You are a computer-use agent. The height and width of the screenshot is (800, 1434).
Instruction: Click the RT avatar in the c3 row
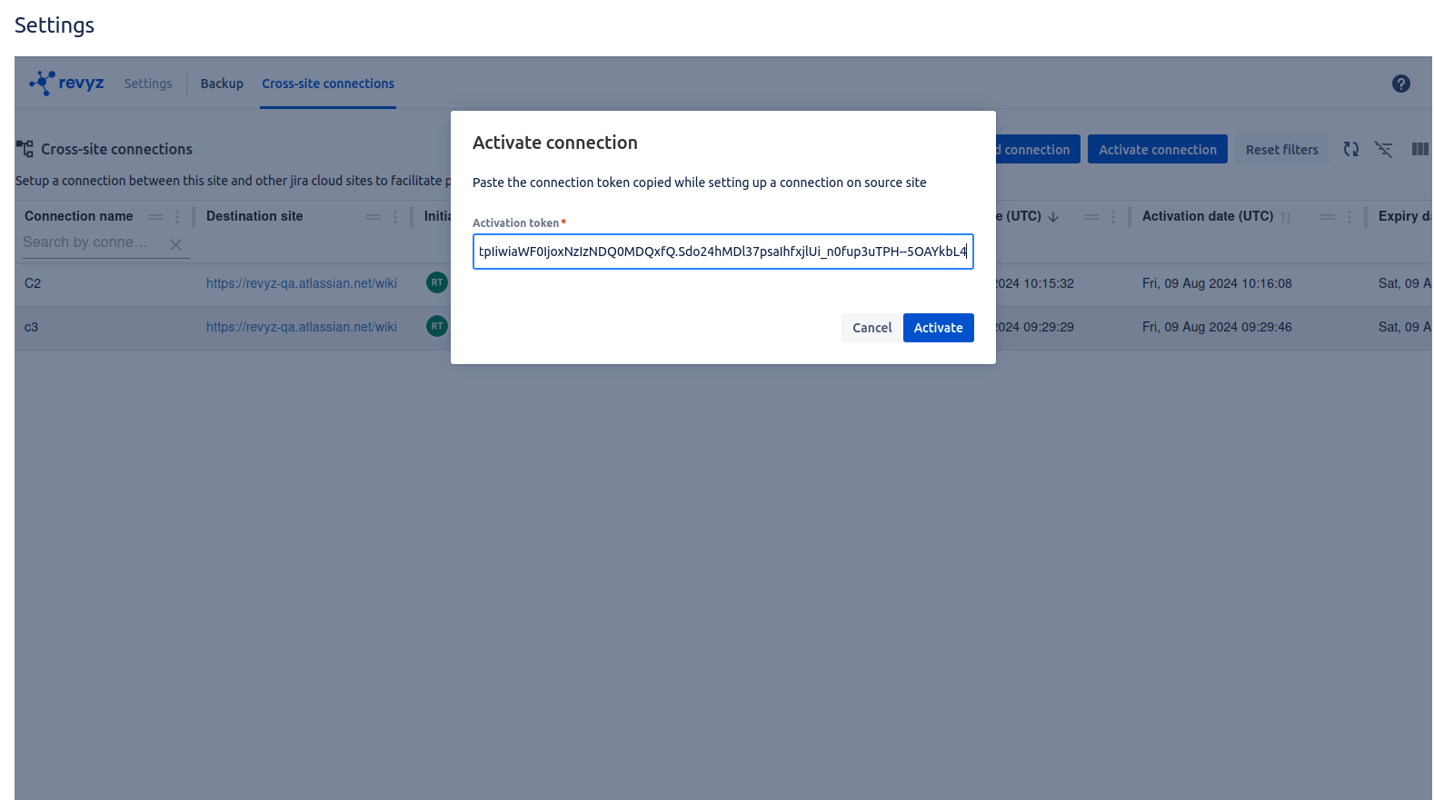click(x=437, y=326)
